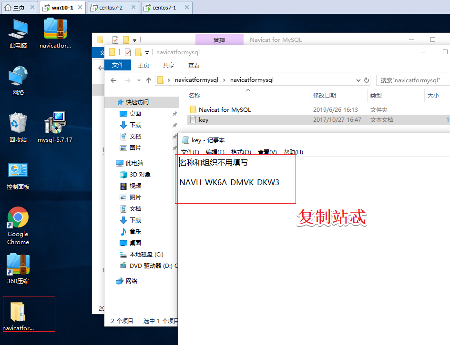
Task: Select the 此电脑 desktop icon
Action: 18,34
